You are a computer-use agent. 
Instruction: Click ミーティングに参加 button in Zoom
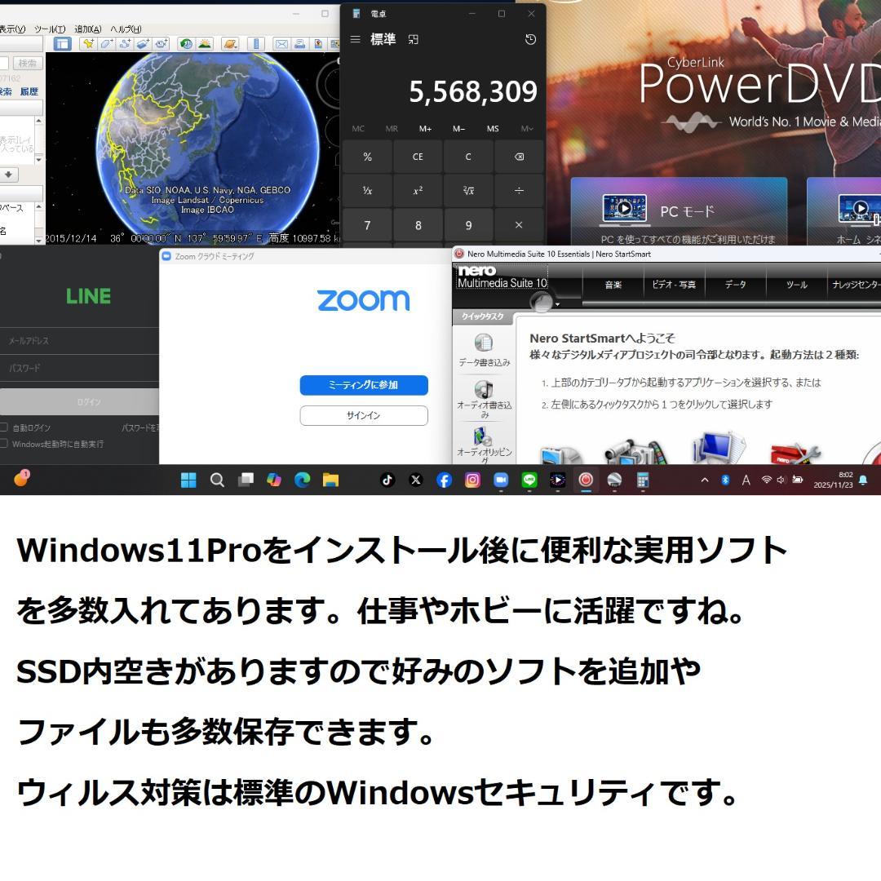364,385
